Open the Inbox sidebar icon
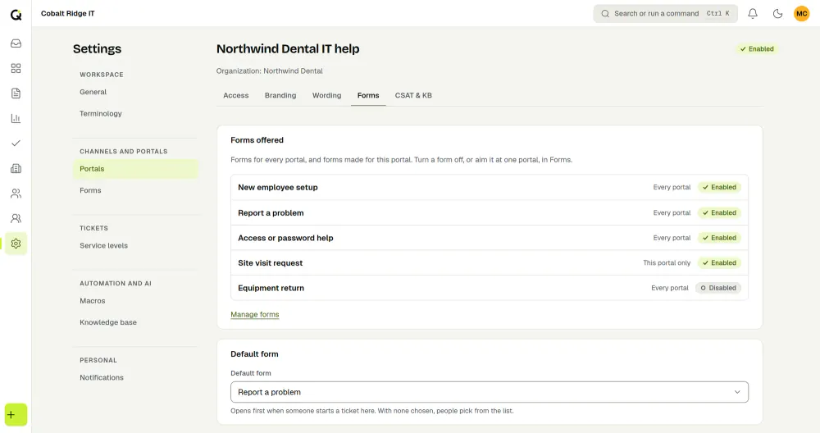 point(16,43)
